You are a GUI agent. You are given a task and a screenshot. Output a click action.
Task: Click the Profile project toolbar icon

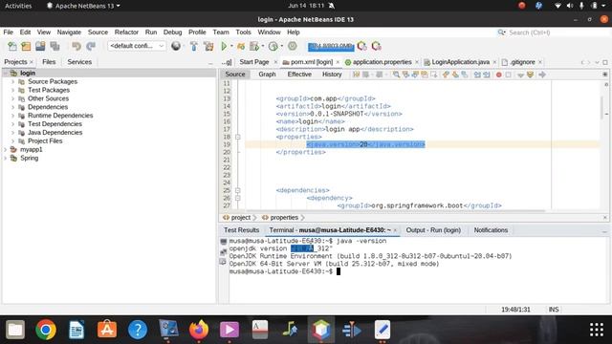tap(273, 47)
